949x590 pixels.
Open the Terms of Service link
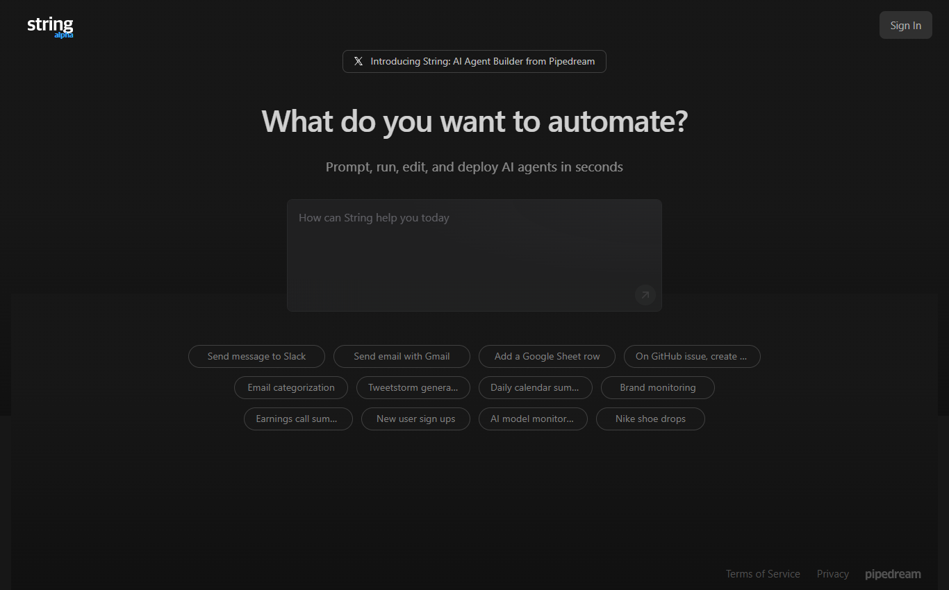[763, 574]
